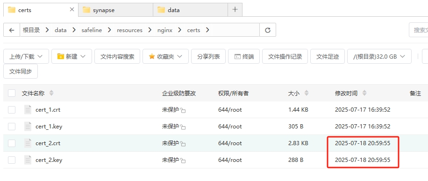
Task: Refresh the certs directory listing
Action: (267, 30)
